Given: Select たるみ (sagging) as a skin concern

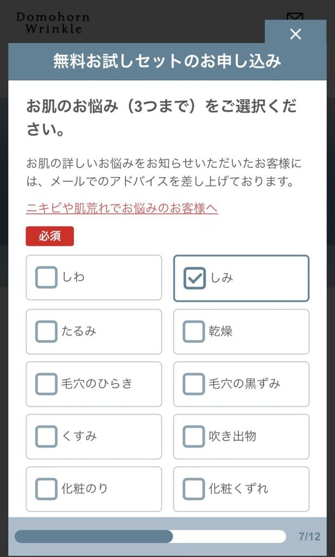Looking at the screenshot, I should (46, 331).
